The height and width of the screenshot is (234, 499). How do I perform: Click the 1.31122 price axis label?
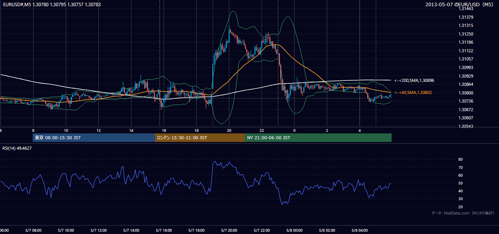[466, 51]
